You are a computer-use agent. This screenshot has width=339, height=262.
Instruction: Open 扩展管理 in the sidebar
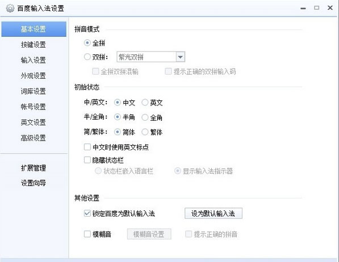pos(34,168)
